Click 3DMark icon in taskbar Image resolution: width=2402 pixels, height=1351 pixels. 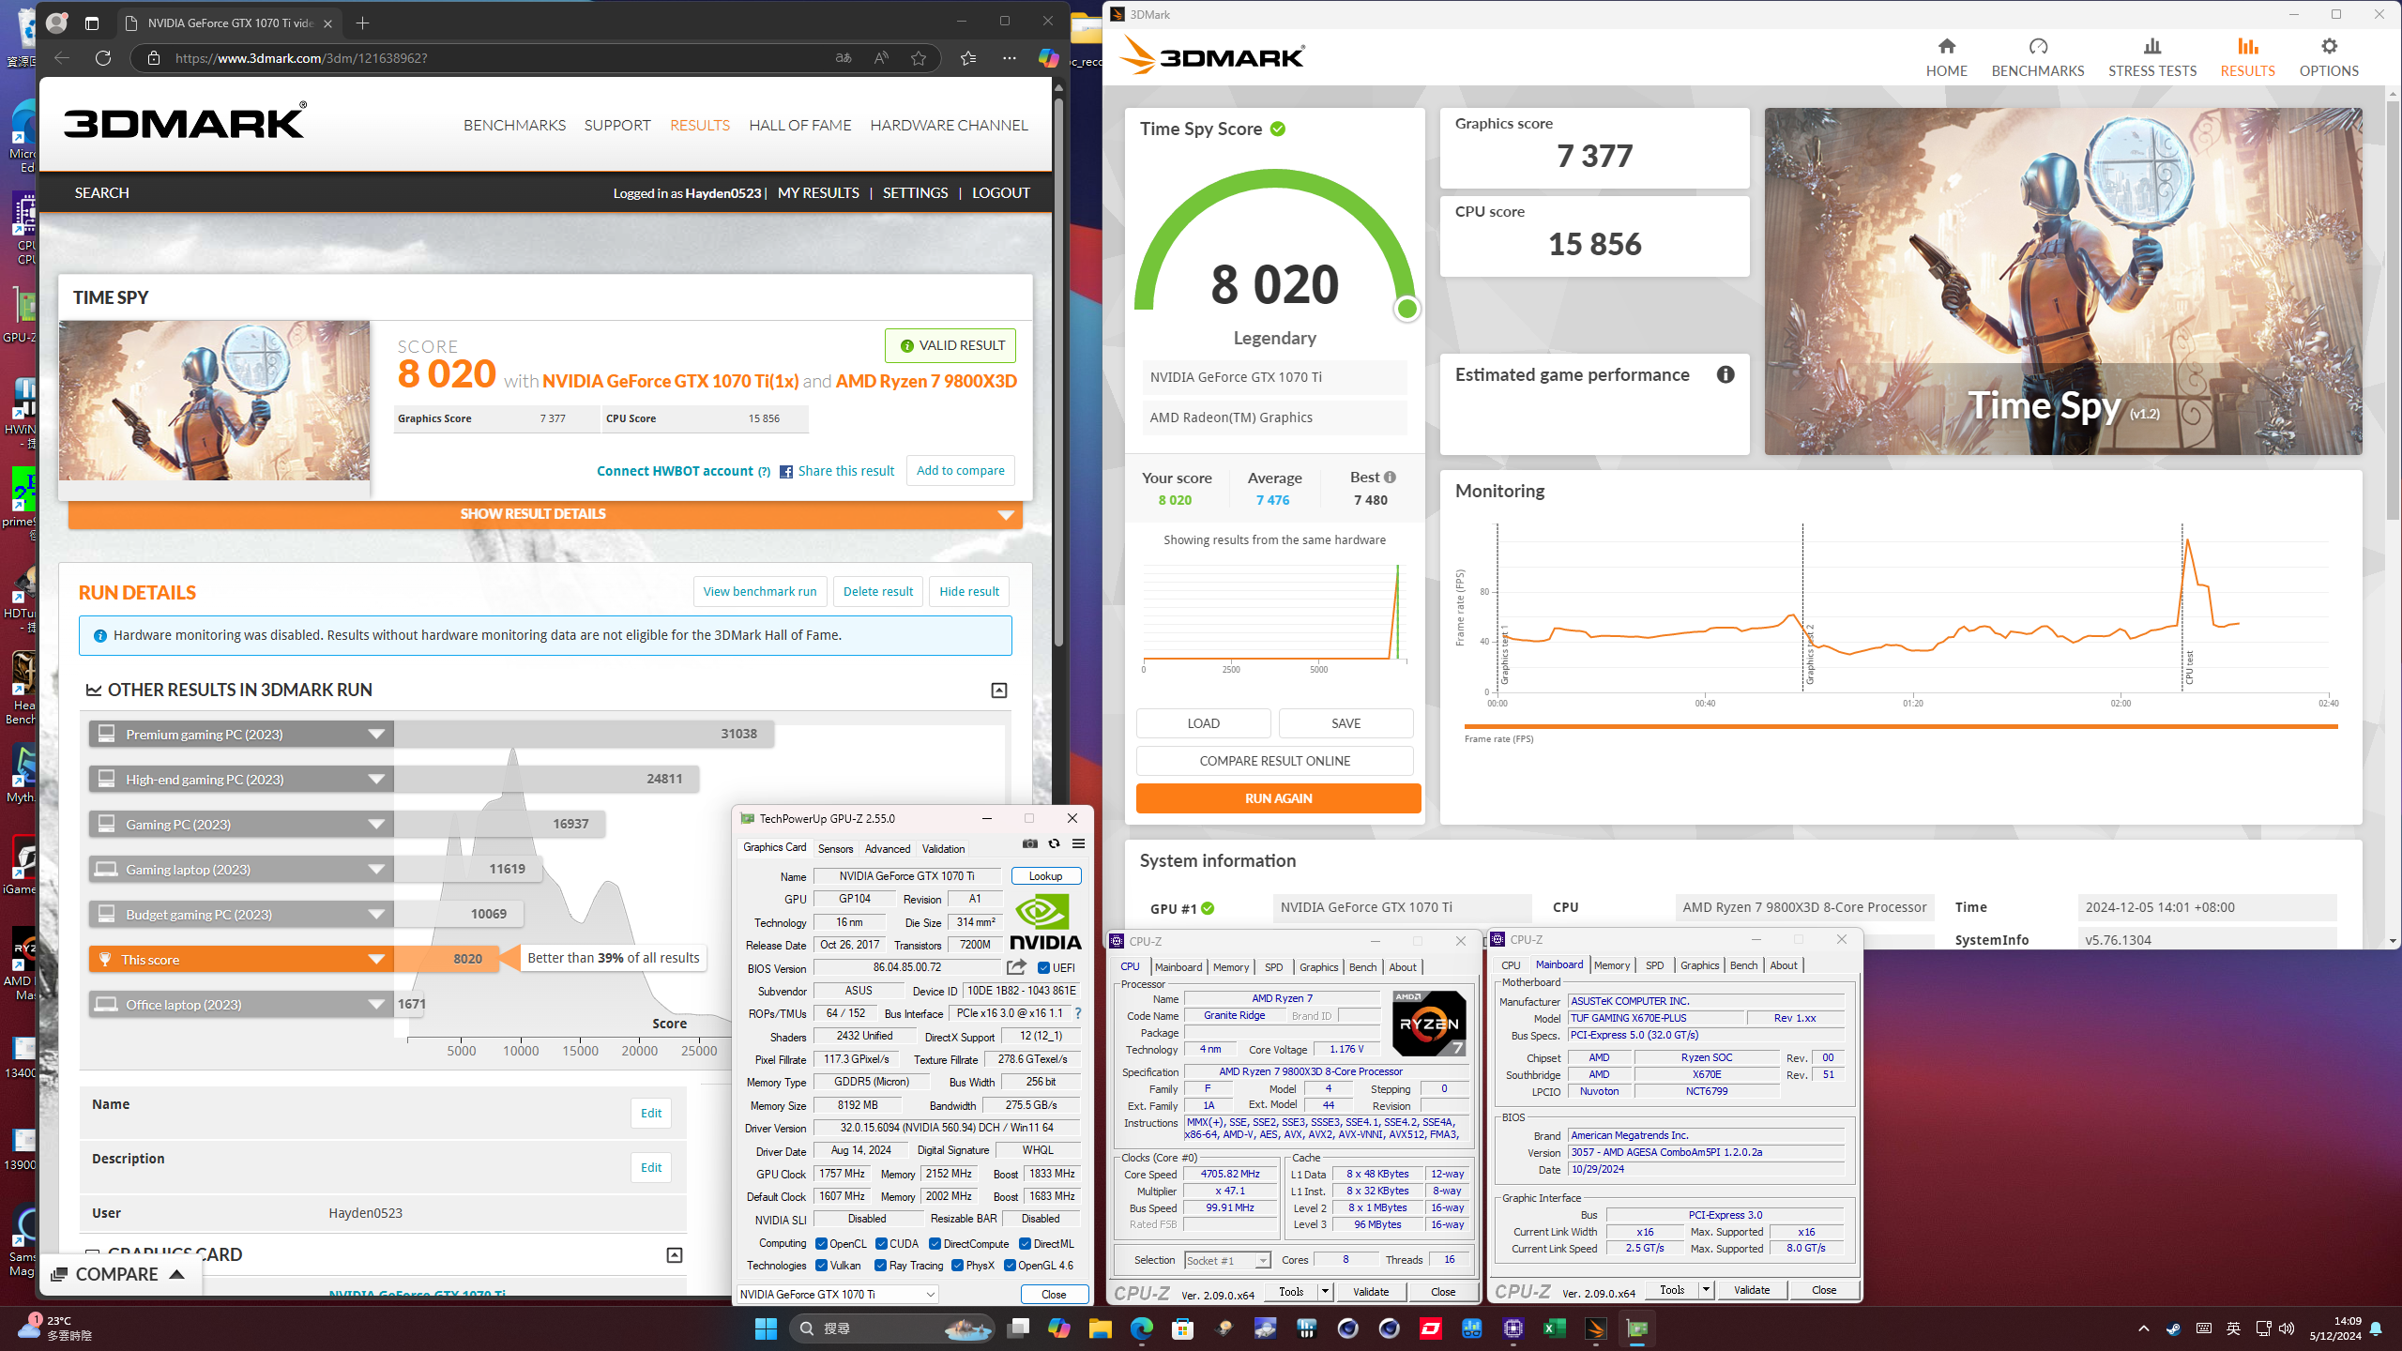(x=1596, y=1328)
